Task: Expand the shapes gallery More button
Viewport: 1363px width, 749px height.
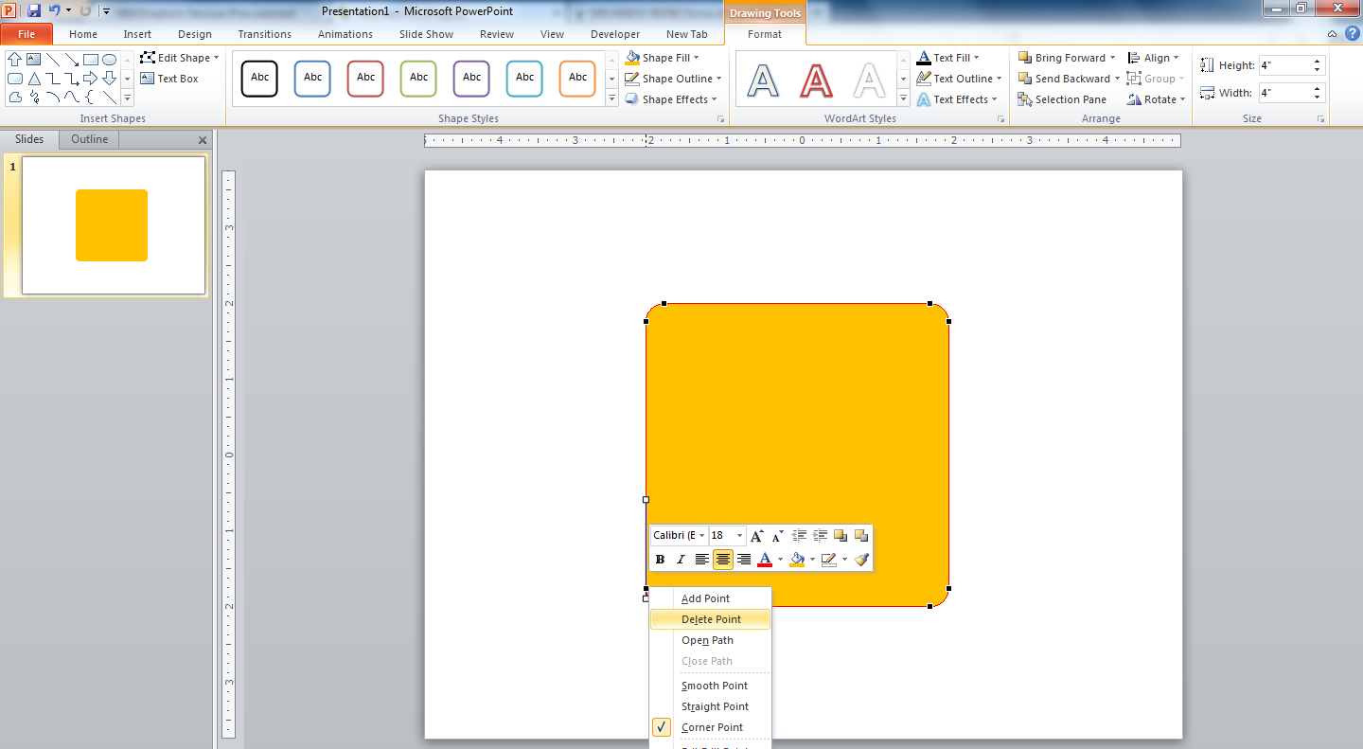Action: pyautogui.click(x=127, y=98)
